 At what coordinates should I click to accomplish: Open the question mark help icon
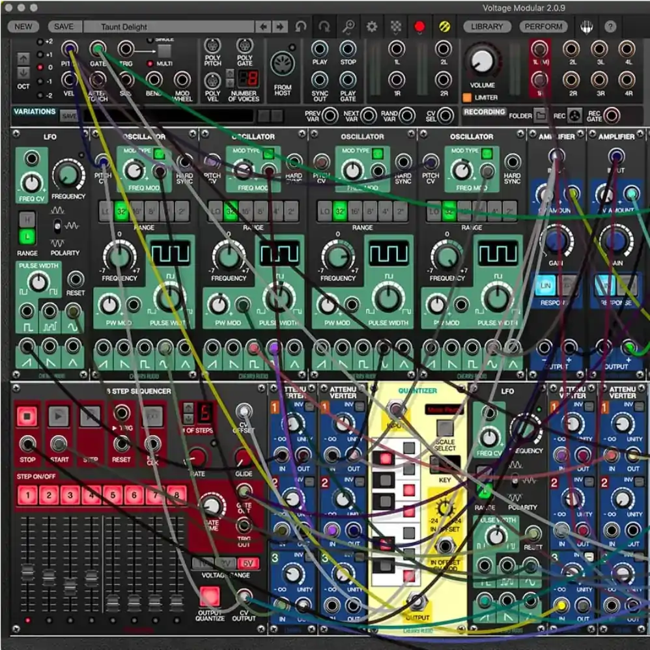(x=610, y=27)
